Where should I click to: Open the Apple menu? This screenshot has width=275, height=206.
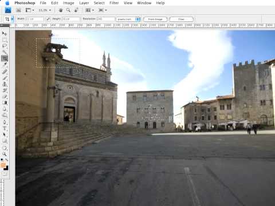click(x=7, y=3)
